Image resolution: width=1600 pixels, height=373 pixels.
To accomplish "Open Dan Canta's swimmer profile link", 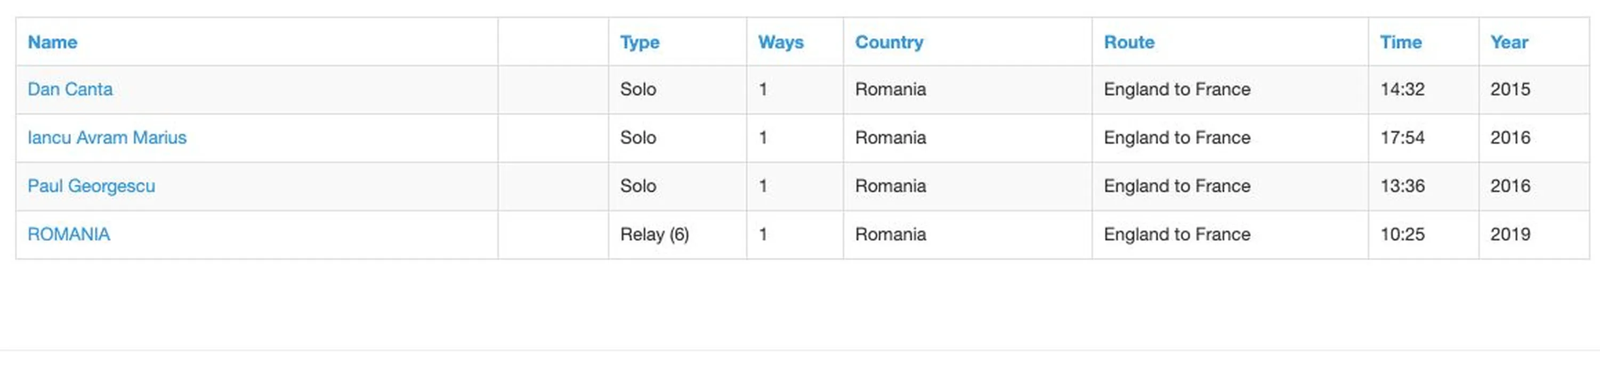I will [70, 90].
